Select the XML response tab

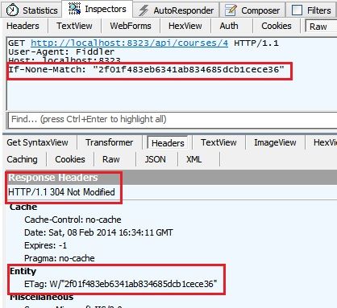(x=193, y=159)
